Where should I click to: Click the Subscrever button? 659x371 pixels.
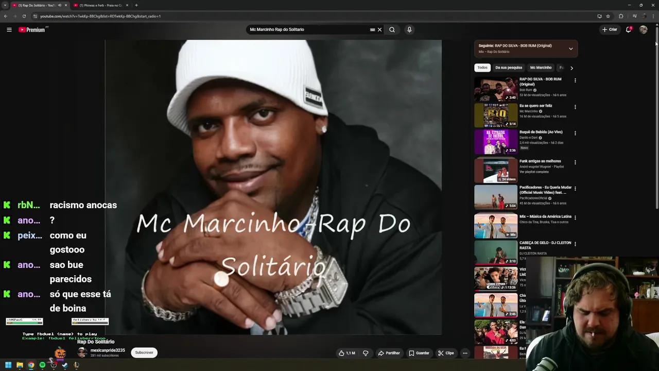tap(144, 352)
